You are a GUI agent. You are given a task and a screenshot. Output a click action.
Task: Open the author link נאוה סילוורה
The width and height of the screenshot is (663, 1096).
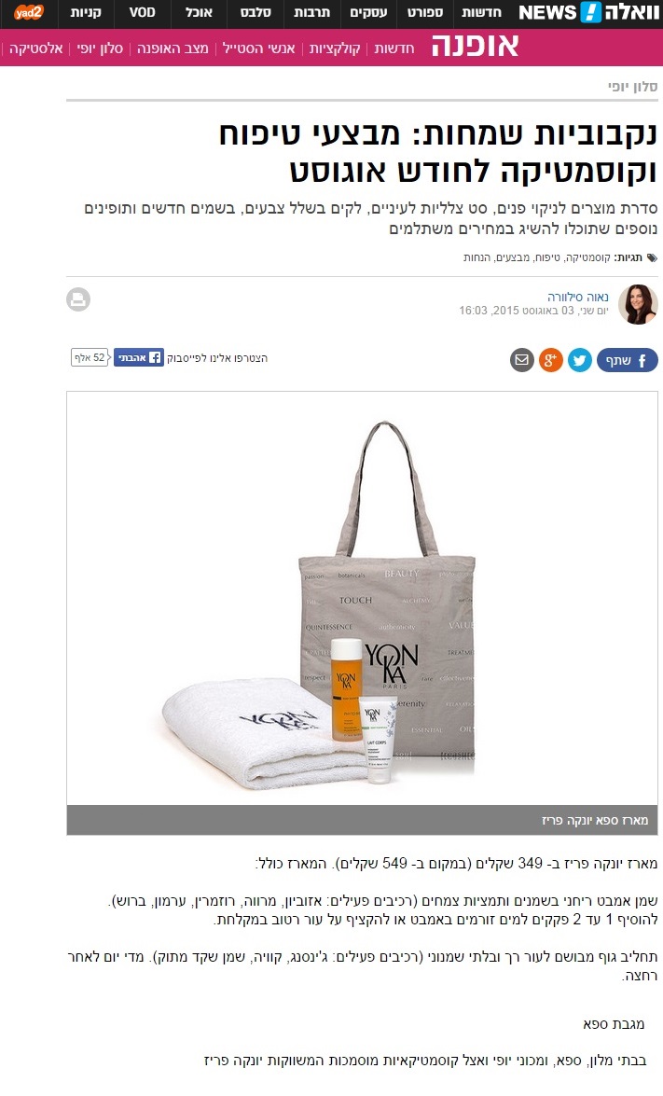pos(578,297)
